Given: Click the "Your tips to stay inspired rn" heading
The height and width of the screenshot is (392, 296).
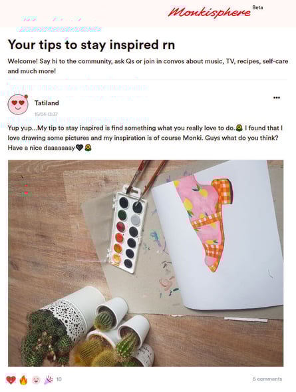Looking at the screenshot, I should 91,45.
